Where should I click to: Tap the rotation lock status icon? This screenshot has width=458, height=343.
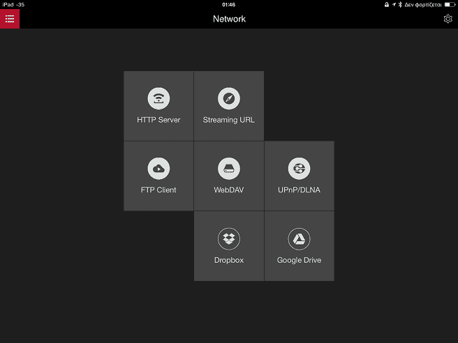(387, 5)
